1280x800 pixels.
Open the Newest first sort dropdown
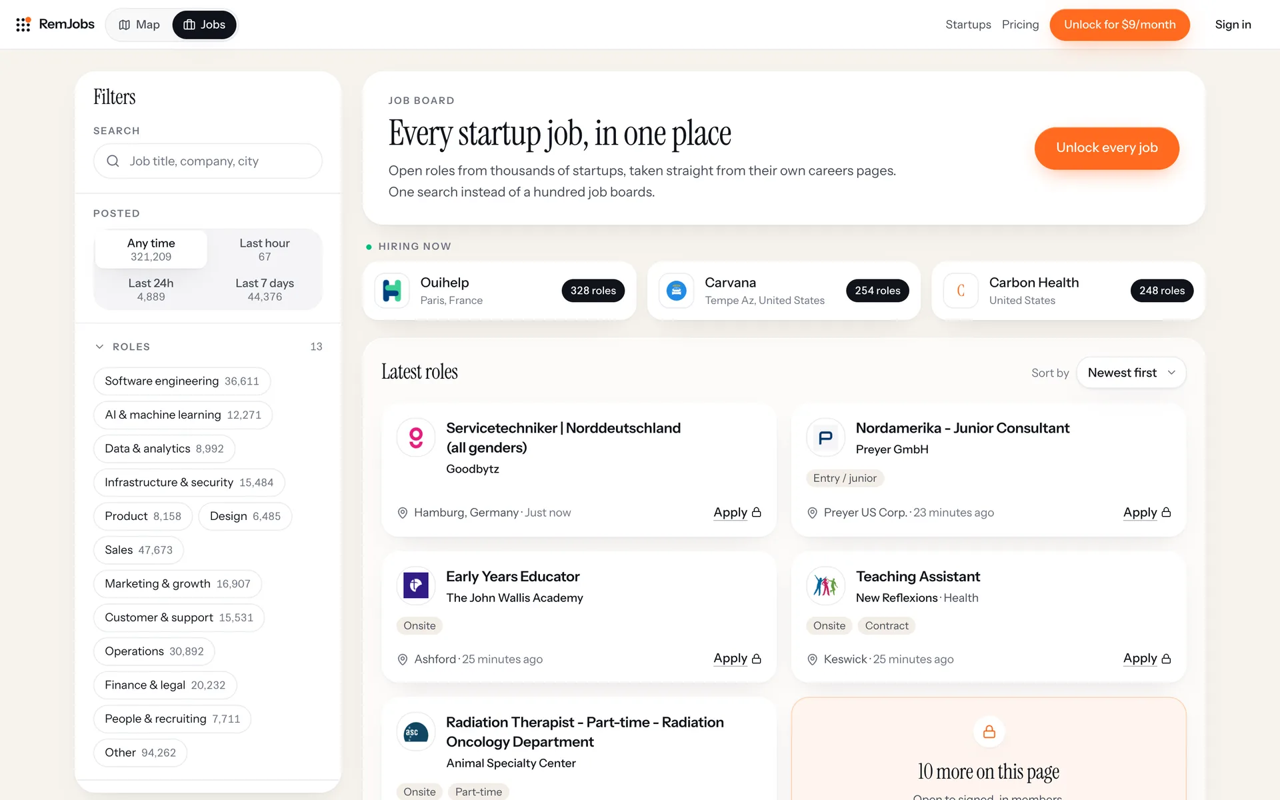coord(1131,373)
